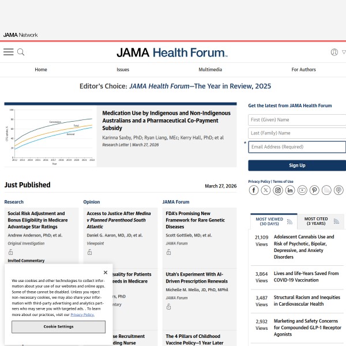Click the LinkedIn social icon

point(290,190)
